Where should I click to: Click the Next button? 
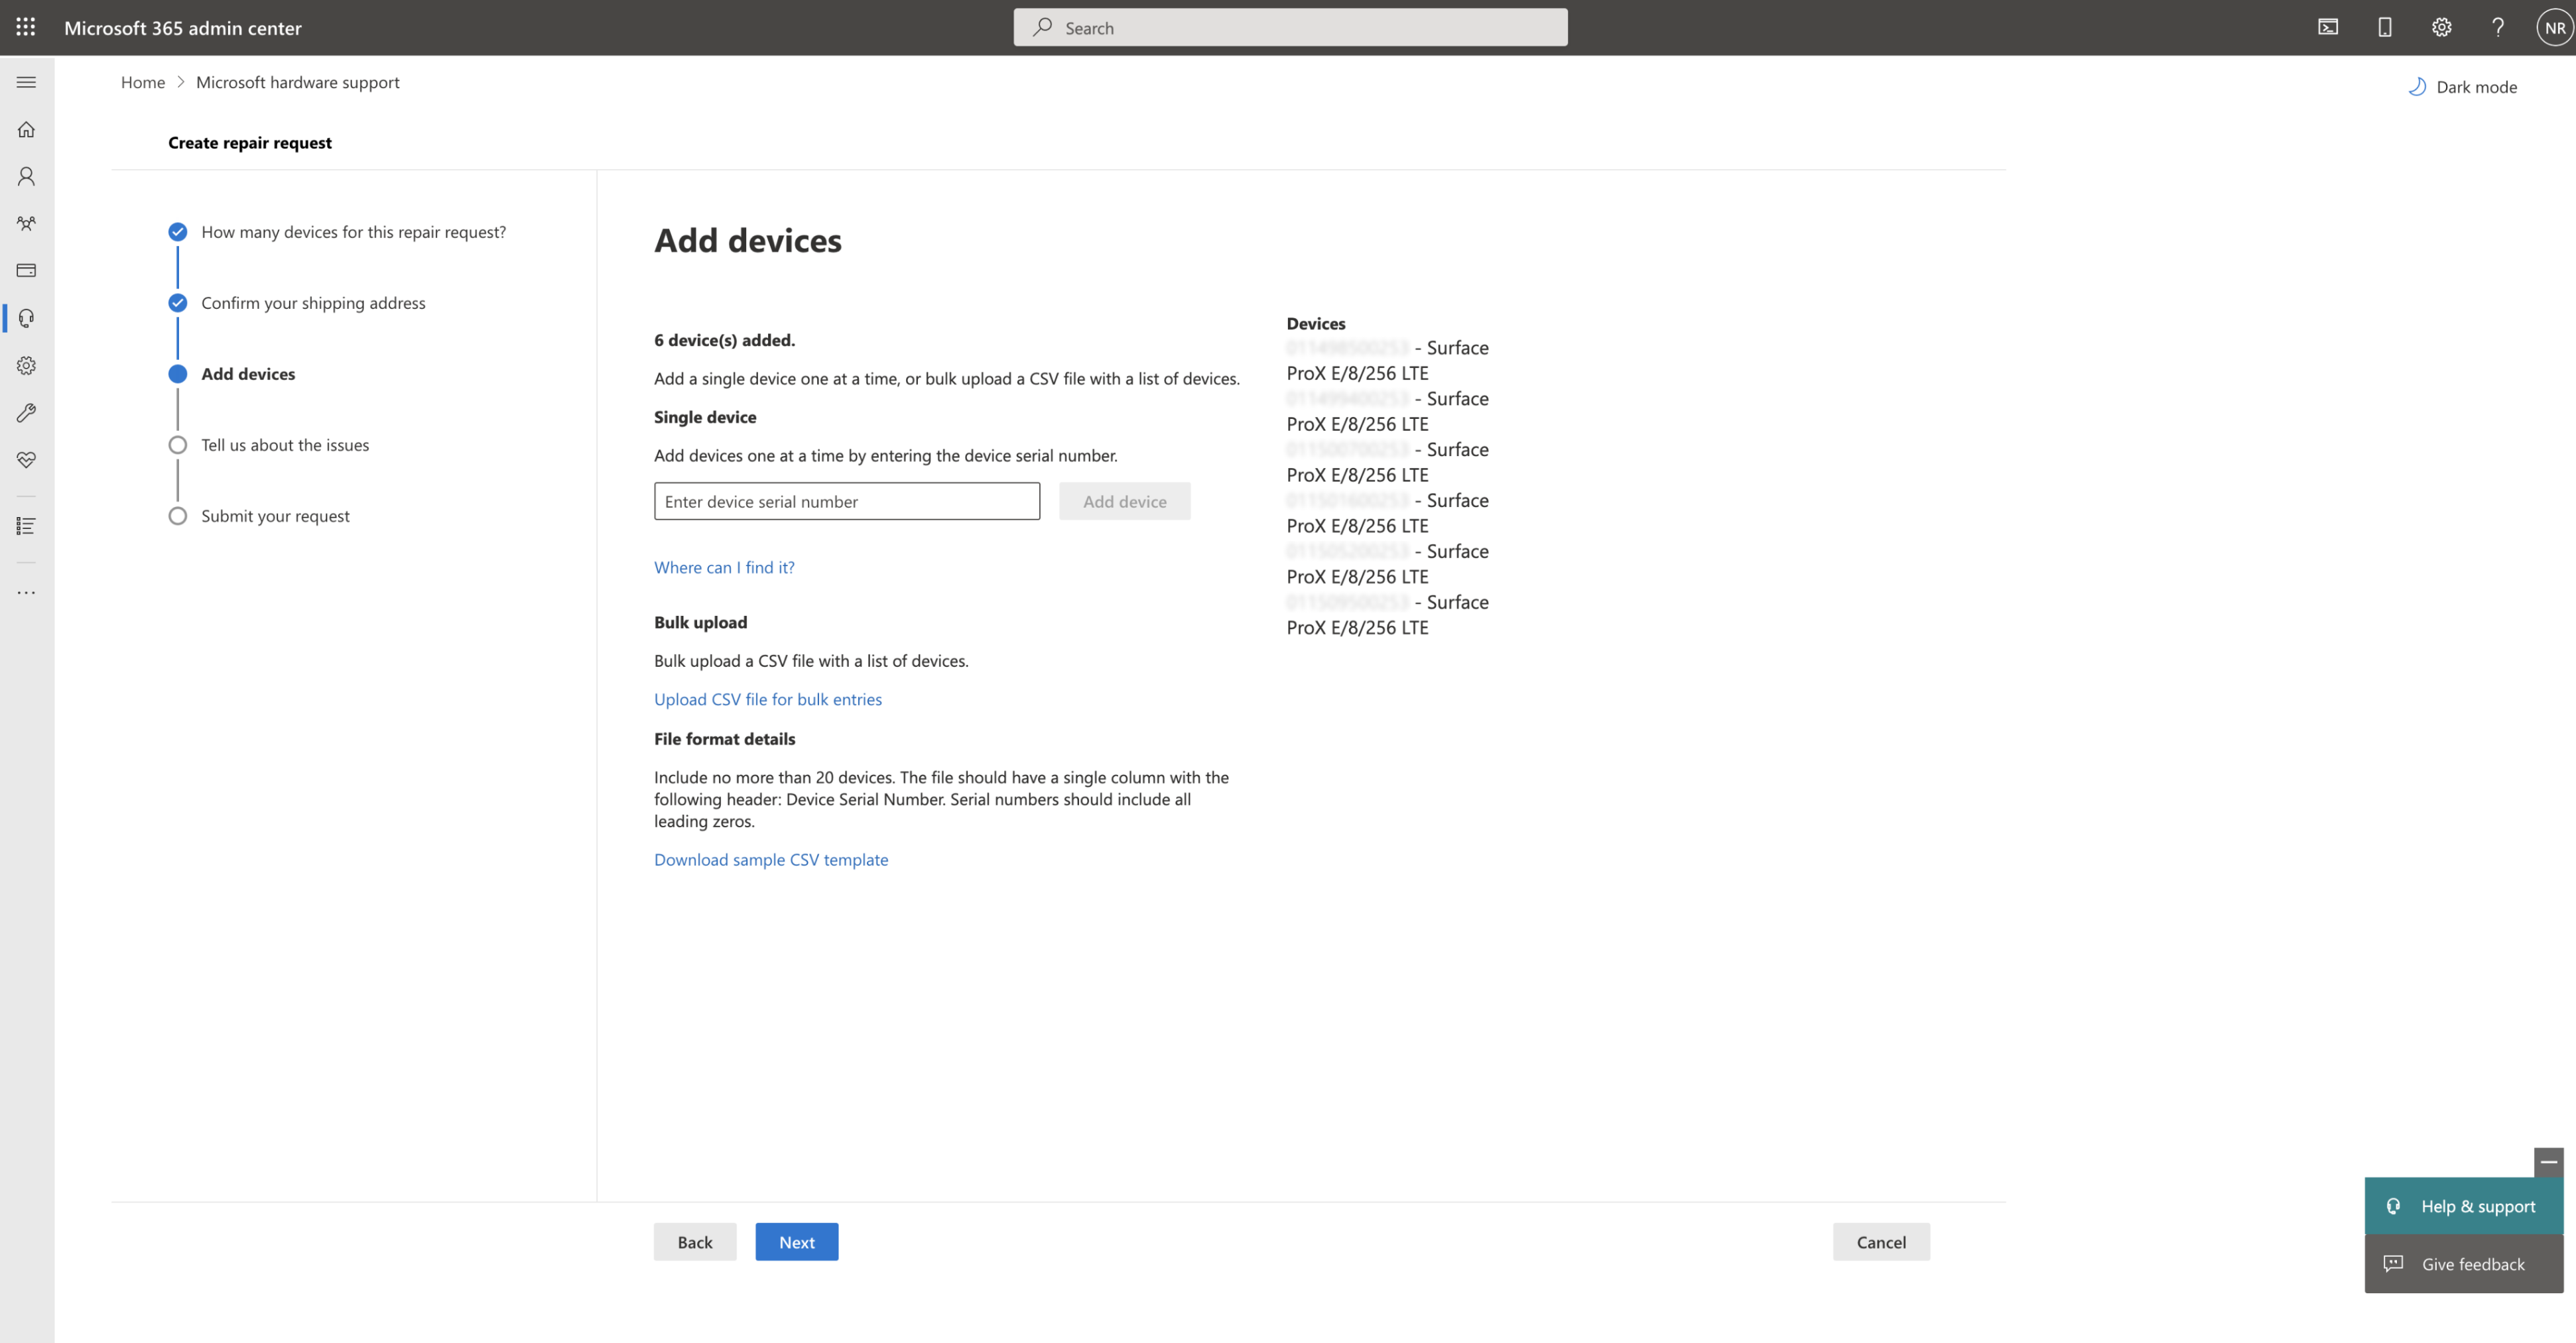click(796, 1242)
